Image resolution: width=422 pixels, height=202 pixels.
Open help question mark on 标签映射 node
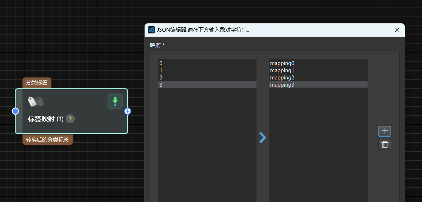point(70,119)
